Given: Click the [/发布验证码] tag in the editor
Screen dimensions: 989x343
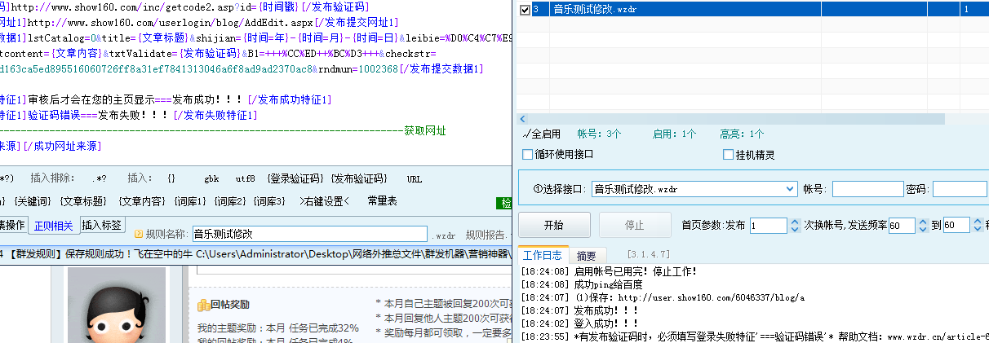Looking at the screenshot, I should (x=333, y=7).
